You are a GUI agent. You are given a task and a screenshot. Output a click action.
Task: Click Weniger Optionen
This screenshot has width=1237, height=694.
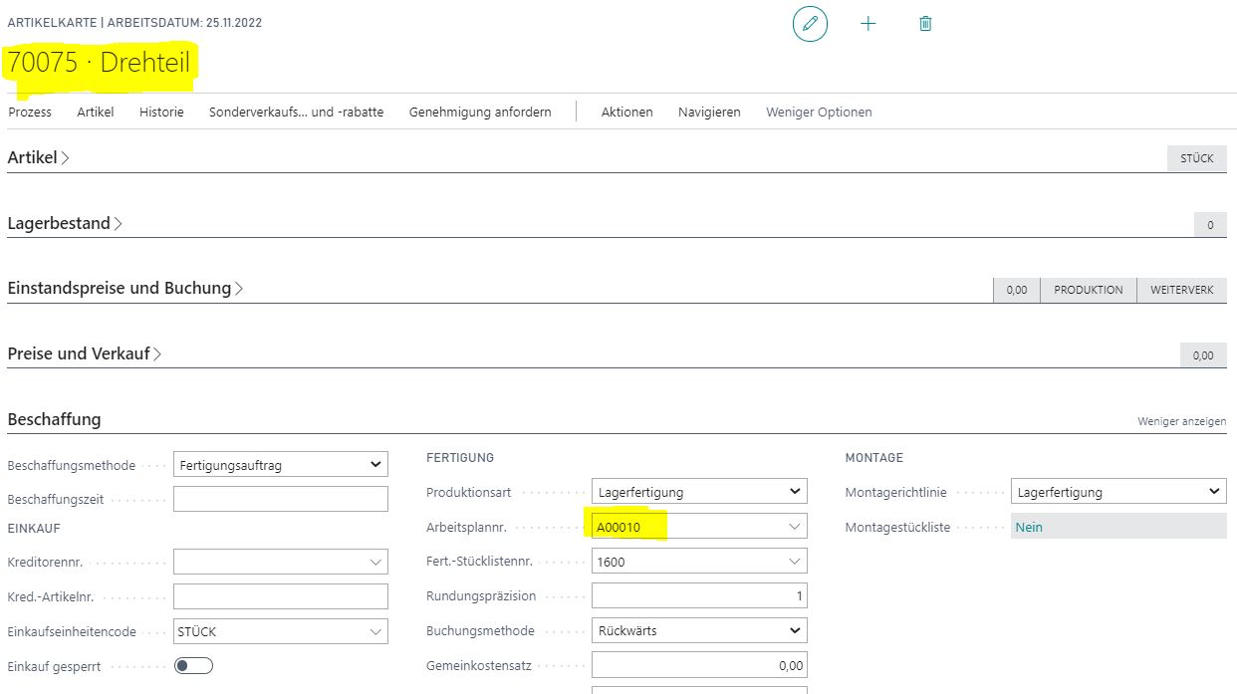(819, 112)
